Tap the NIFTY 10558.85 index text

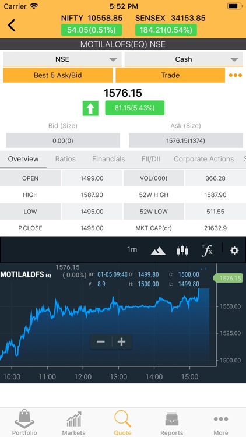click(x=92, y=18)
